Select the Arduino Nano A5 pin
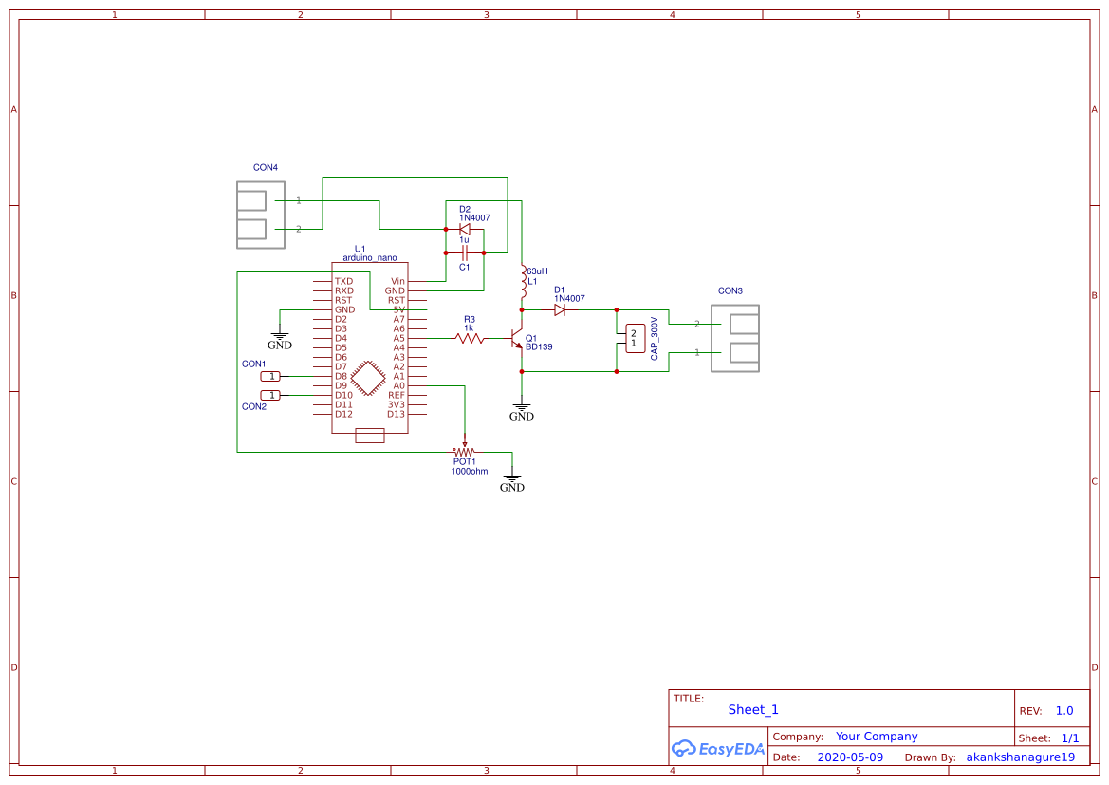Image resolution: width=1109 pixels, height=785 pixels. coord(398,338)
